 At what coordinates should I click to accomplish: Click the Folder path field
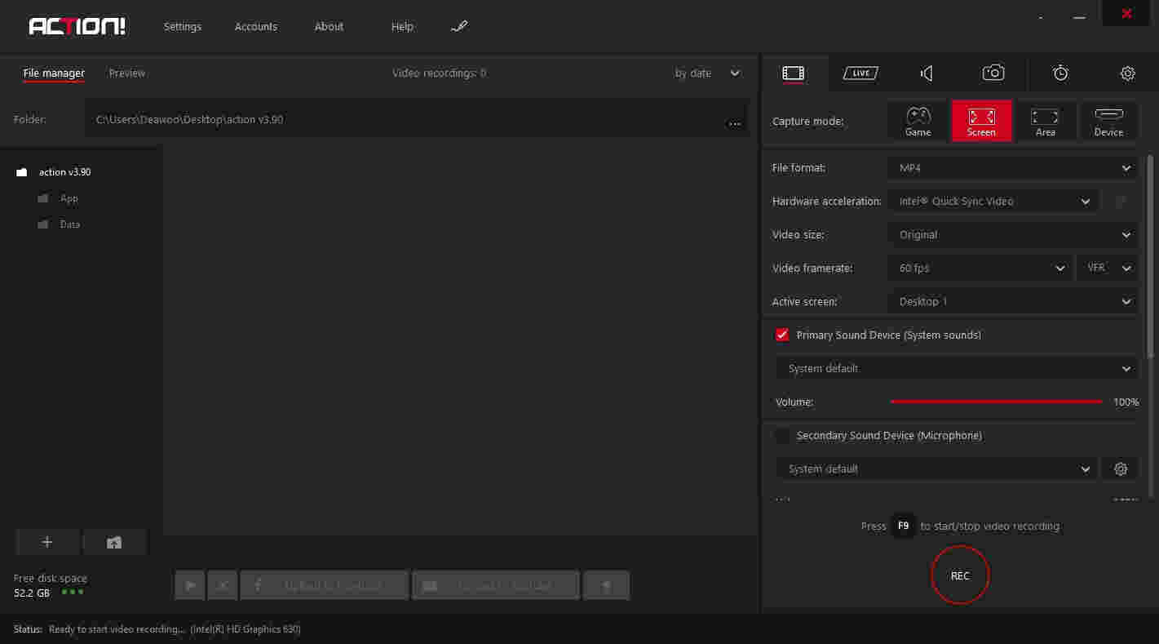click(416, 121)
